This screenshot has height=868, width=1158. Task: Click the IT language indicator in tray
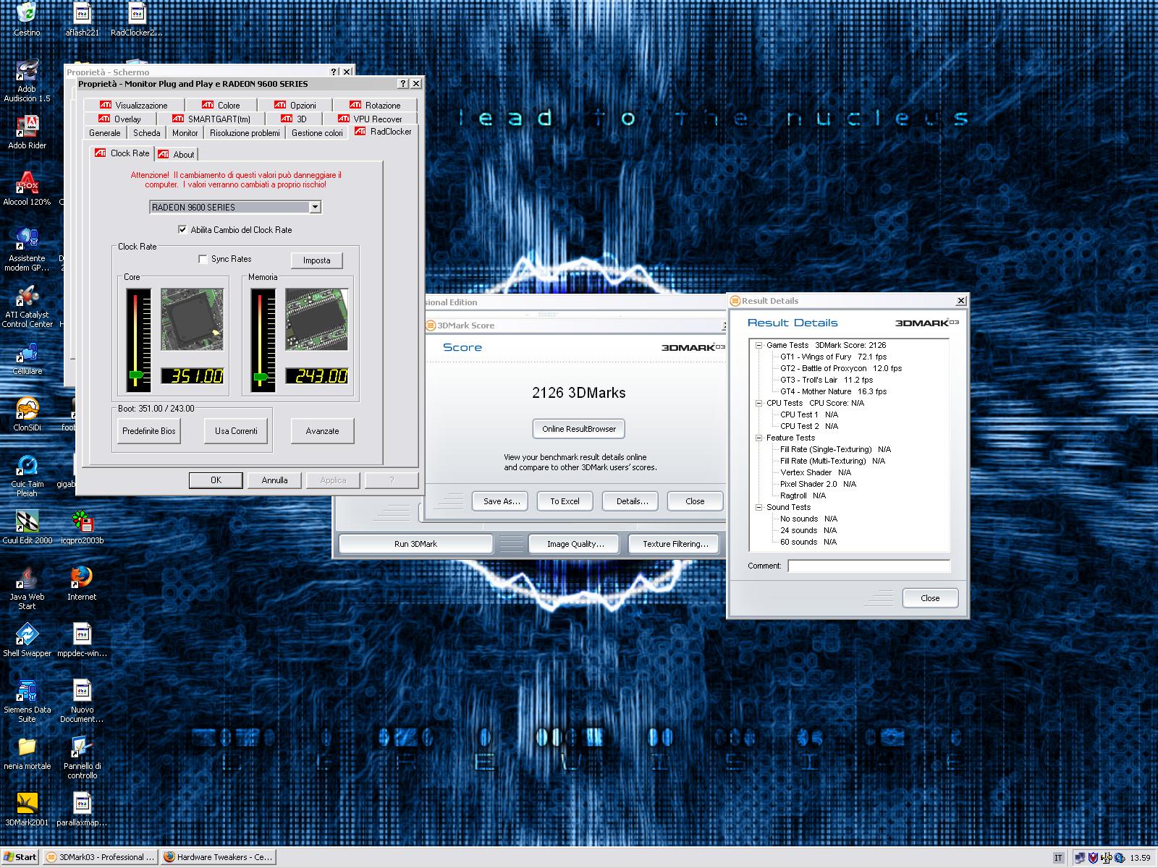click(x=1058, y=858)
